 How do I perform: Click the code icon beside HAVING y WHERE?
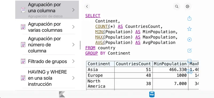point(23,78)
